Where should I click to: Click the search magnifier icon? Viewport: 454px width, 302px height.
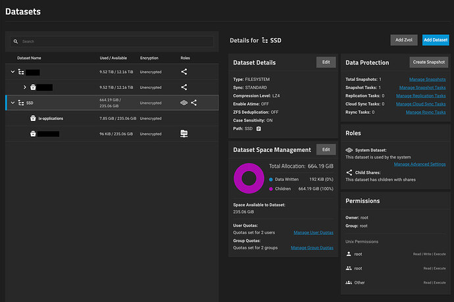(16, 41)
